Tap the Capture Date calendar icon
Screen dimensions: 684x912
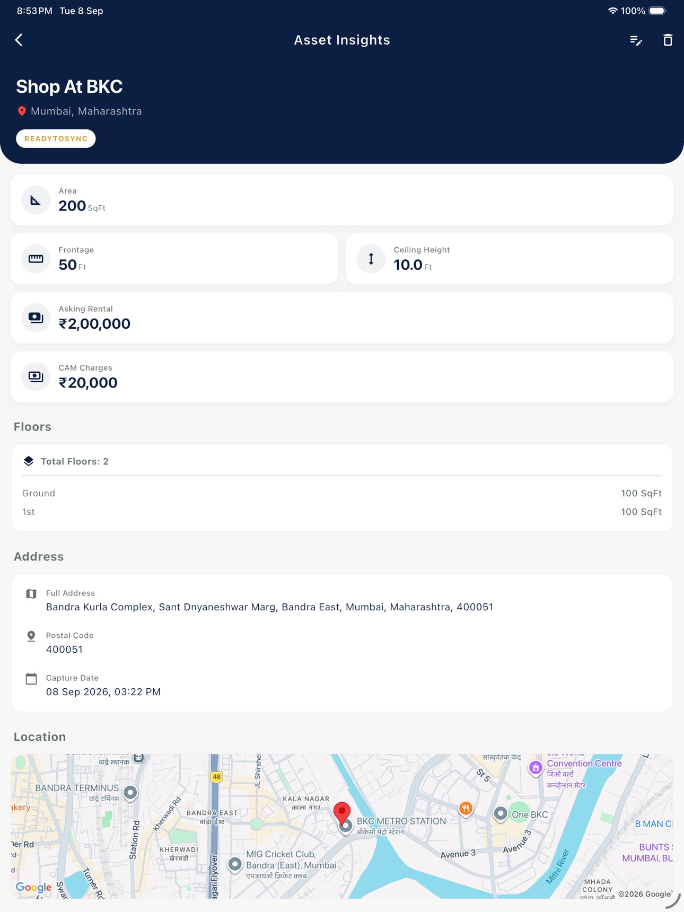31,679
